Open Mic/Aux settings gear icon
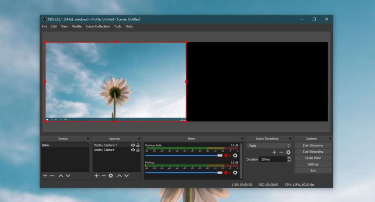This screenshot has width=375, height=202. pyautogui.click(x=235, y=173)
